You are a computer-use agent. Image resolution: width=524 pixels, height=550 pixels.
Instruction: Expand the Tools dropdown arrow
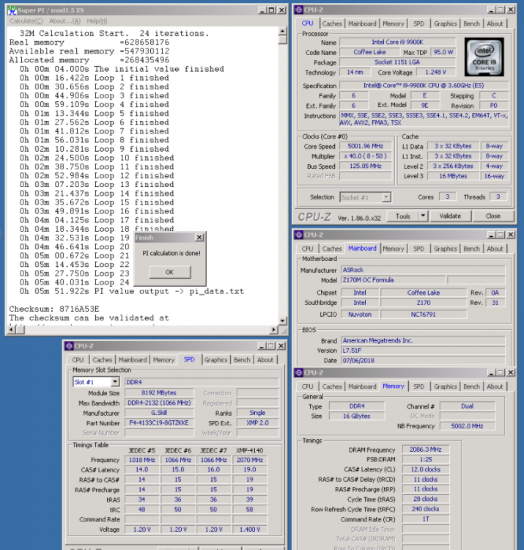(424, 216)
